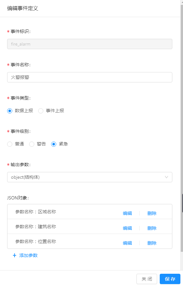Click the 事件类型 label
The image size is (183, 287).
[20, 98]
